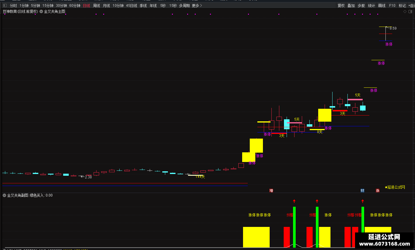This screenshot has width=415, height=250.
Task: Select the yellow 涨停 candle near 5天 label
Action: [325, 115]
